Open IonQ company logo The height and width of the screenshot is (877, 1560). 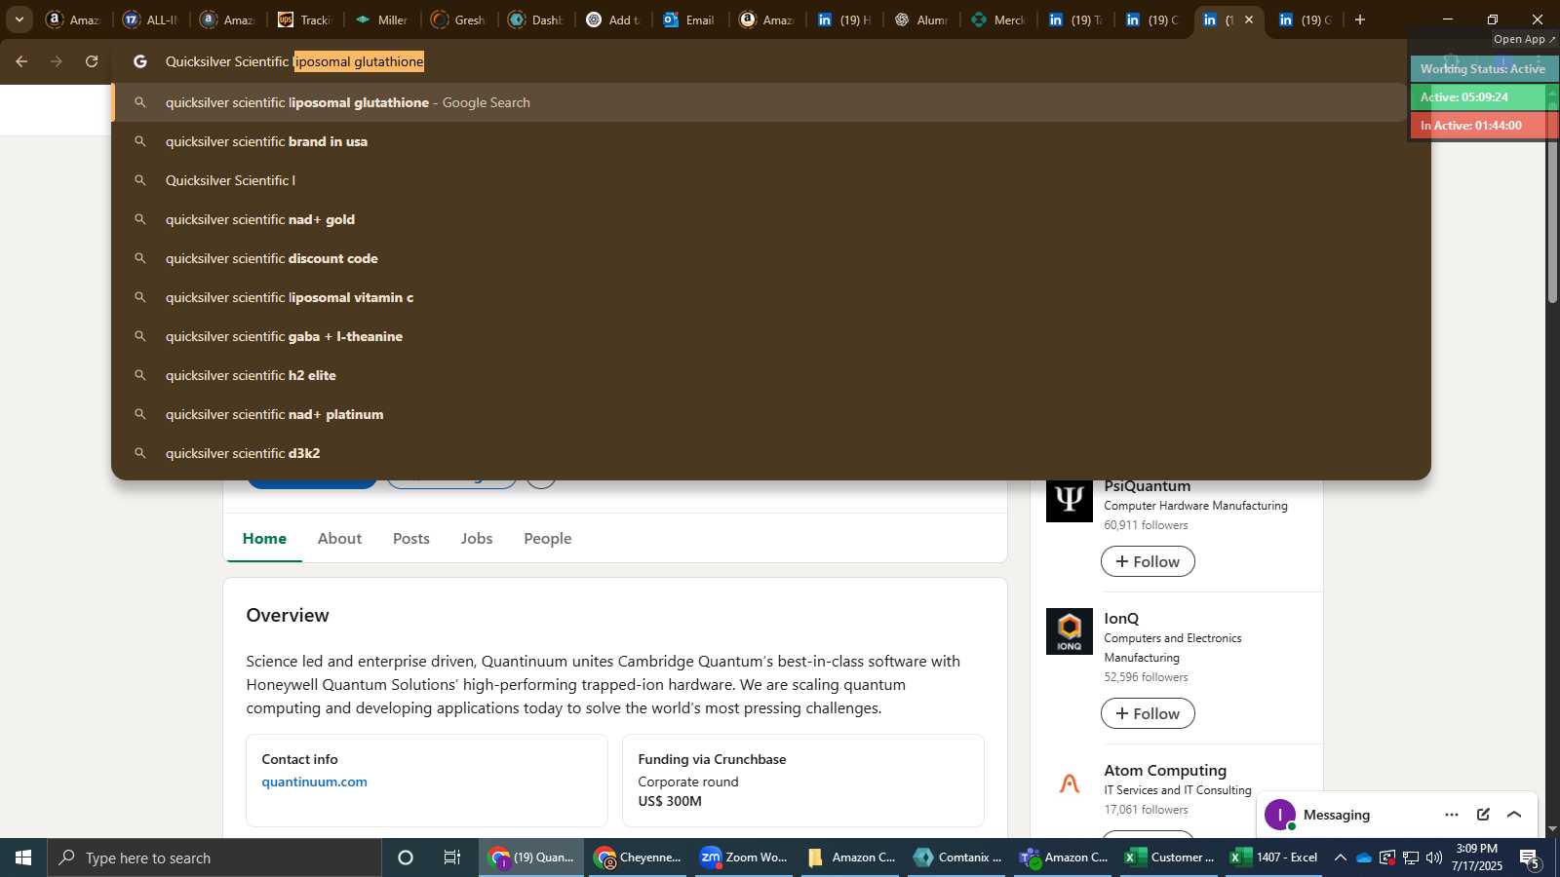(1070, 631)
